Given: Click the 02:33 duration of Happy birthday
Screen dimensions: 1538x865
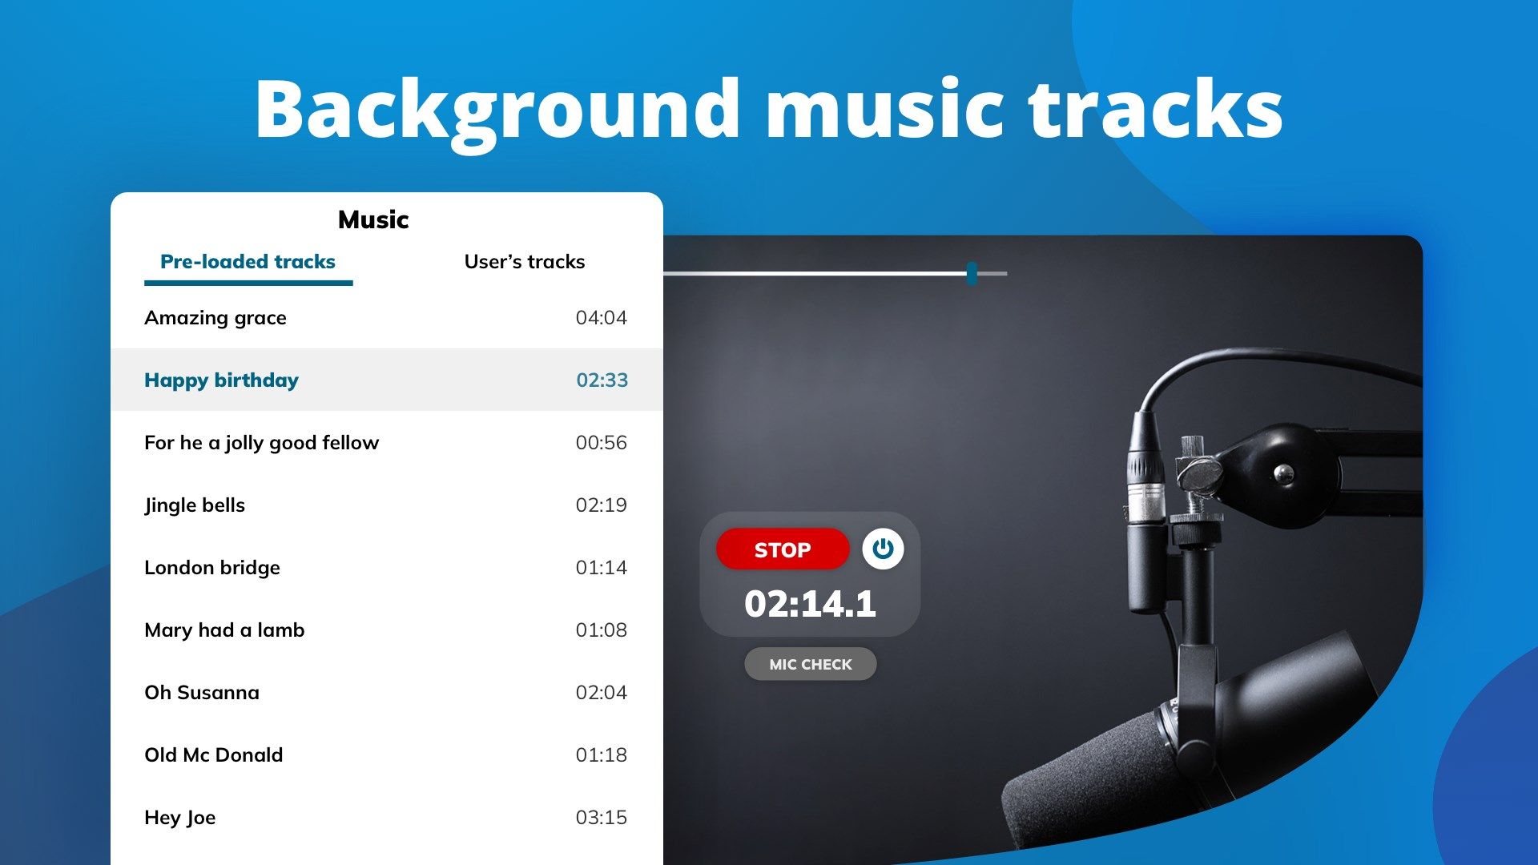Looking at the screenshot, I should point(602,380).
